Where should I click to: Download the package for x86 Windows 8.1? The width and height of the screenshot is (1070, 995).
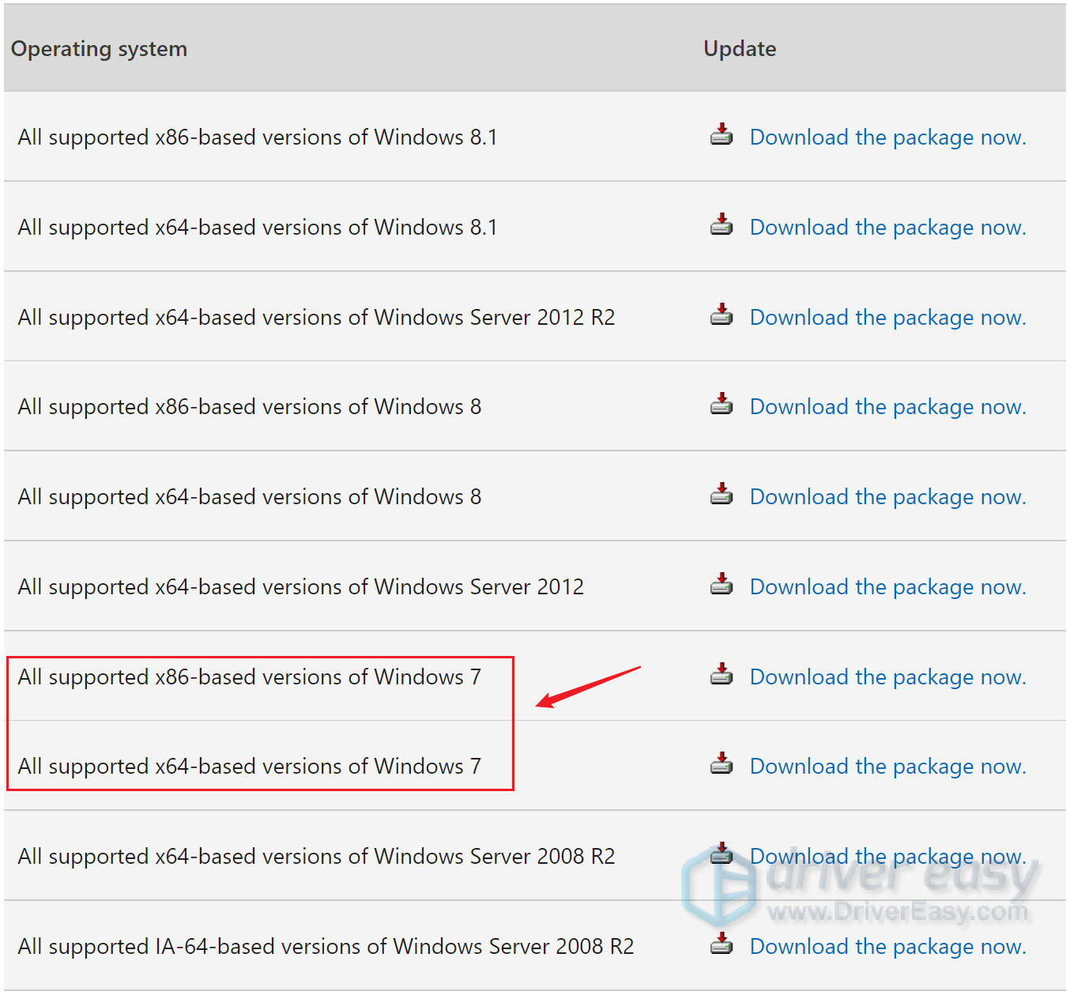(x=887, y=137)
